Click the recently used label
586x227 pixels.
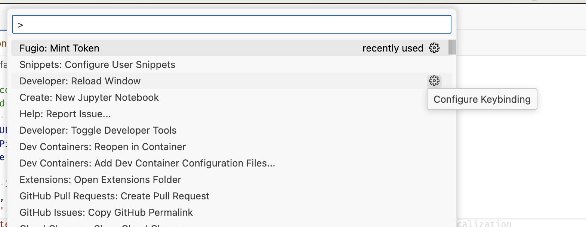click(x=392, y=48)
